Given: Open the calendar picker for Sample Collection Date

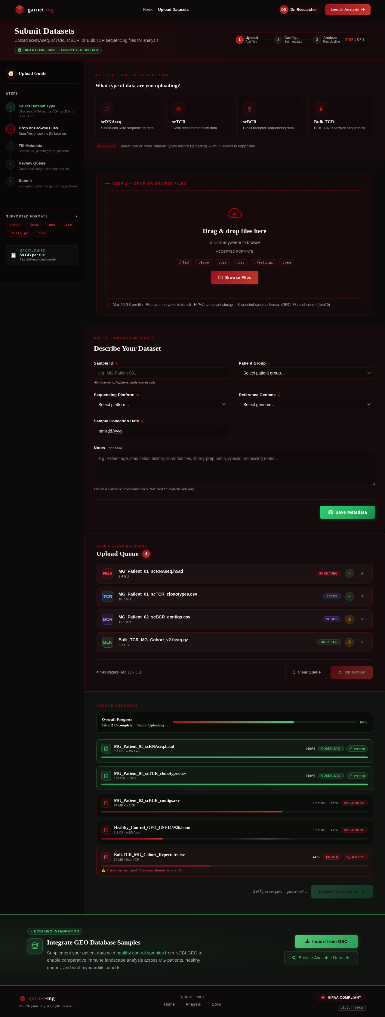Looking at the screenshot, I should [223, 431].
